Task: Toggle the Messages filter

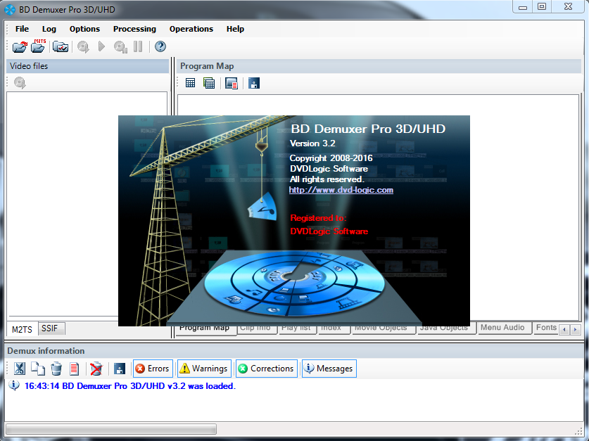Action: (x=329, y=369)
